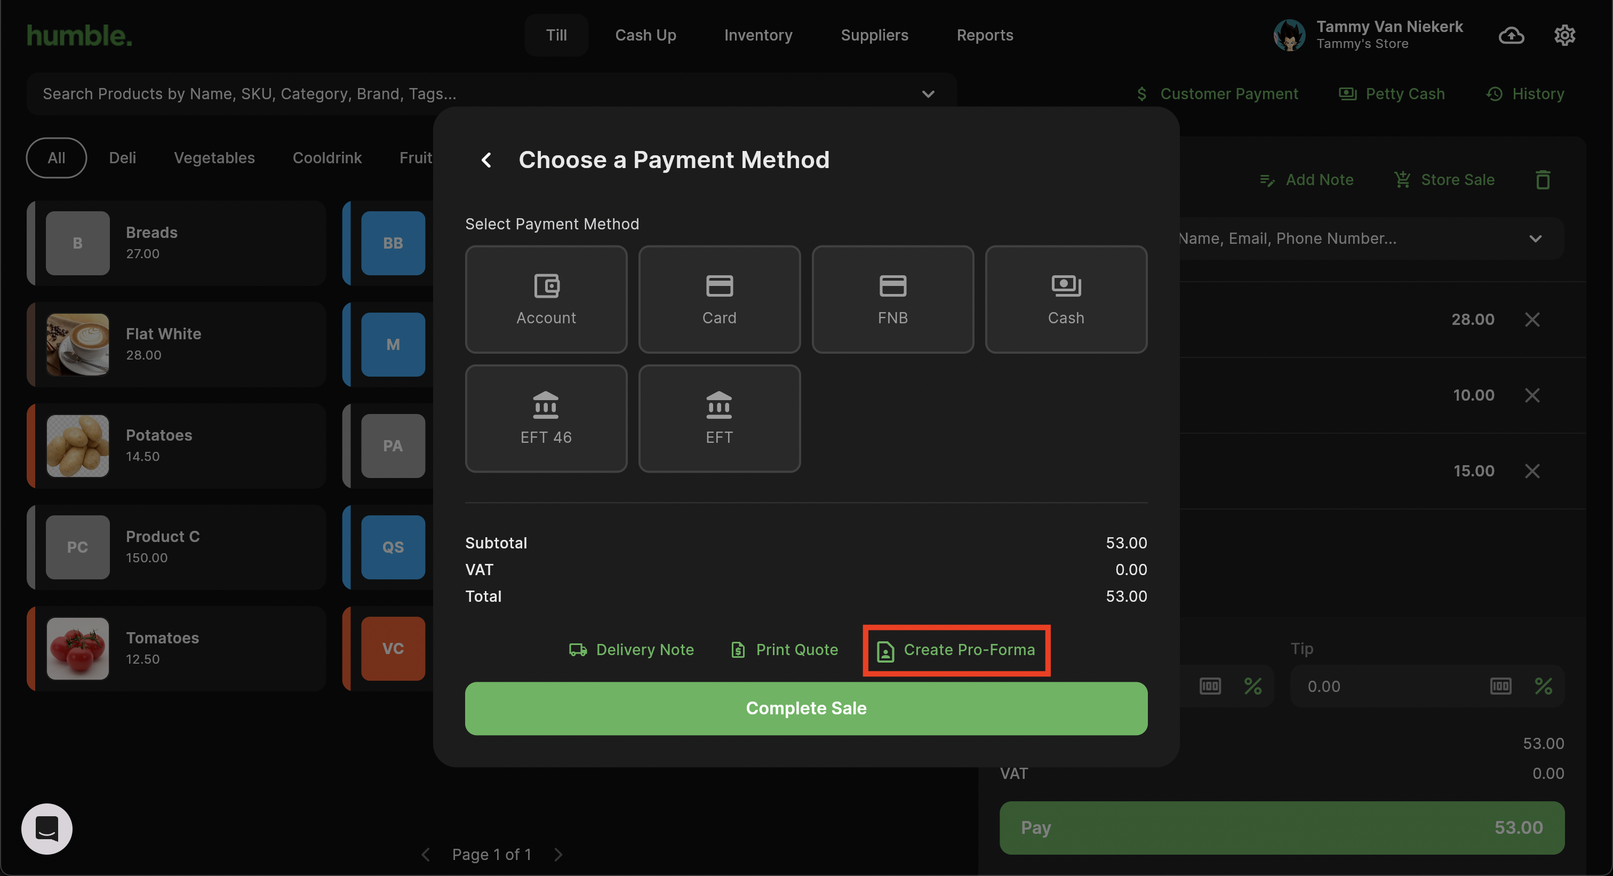Click Tammy Van Niekerk's avatar
The height and width of the screenshot is (876, 1613).
[x=1289, y=35]
